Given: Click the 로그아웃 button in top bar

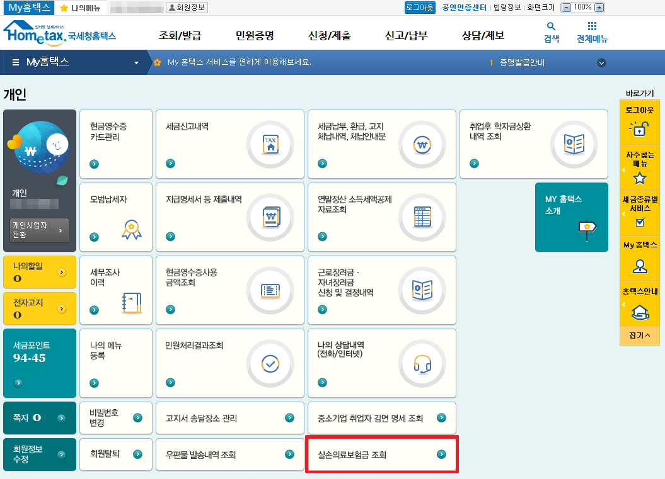Looking at the screenshot, I should (419, 8).
